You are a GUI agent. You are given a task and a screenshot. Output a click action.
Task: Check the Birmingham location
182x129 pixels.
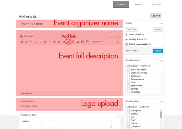pos(128,111)
